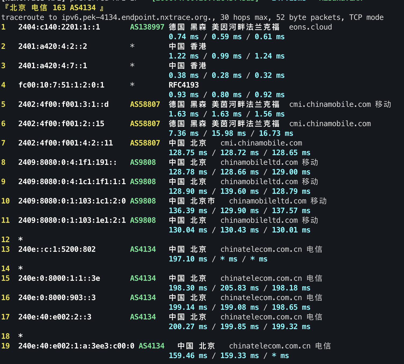
Task: Click latency value 128.75 ms on hop 7
Action: click(187, 152)
